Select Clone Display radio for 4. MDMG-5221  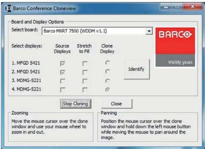click(x=108, y=90)
